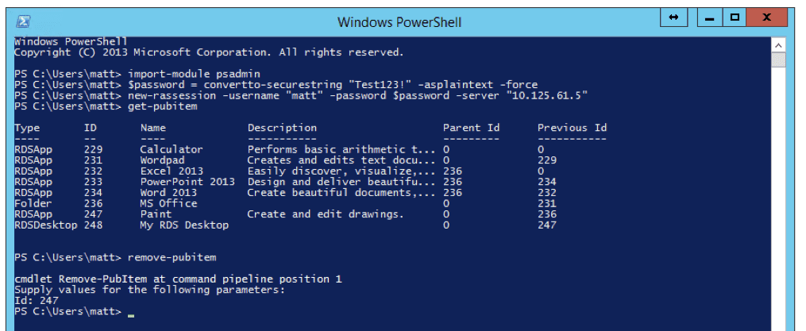Click the double-arrow resize button in title bar
The height and width of the screenshot is (331, 806).
pyautogui.click(x=673, y=17)
